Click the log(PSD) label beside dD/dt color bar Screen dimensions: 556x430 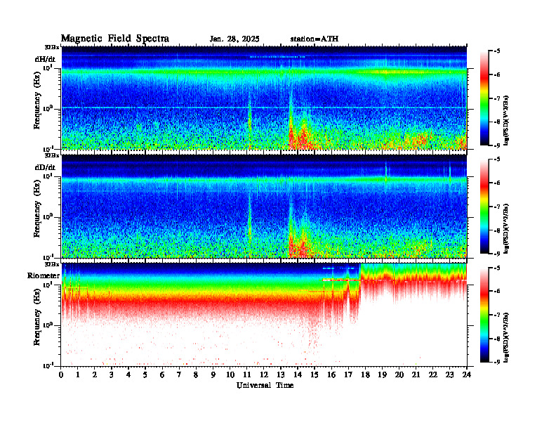[506, 229]
